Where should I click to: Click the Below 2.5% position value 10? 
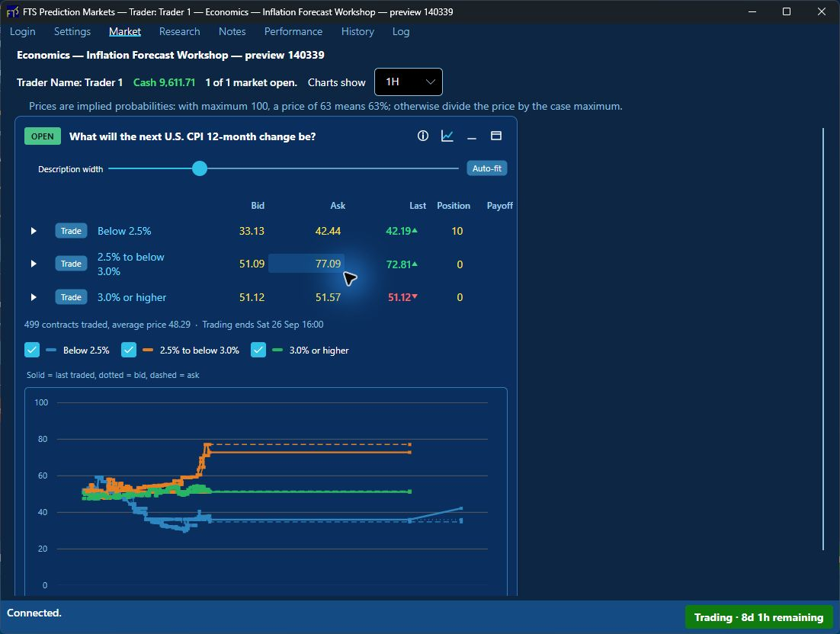click(457, 231)
